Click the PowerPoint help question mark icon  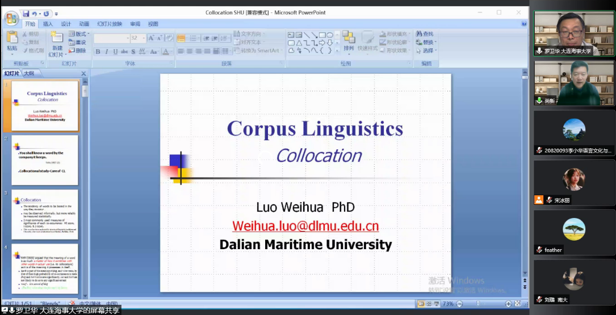(x=523, y=24)
